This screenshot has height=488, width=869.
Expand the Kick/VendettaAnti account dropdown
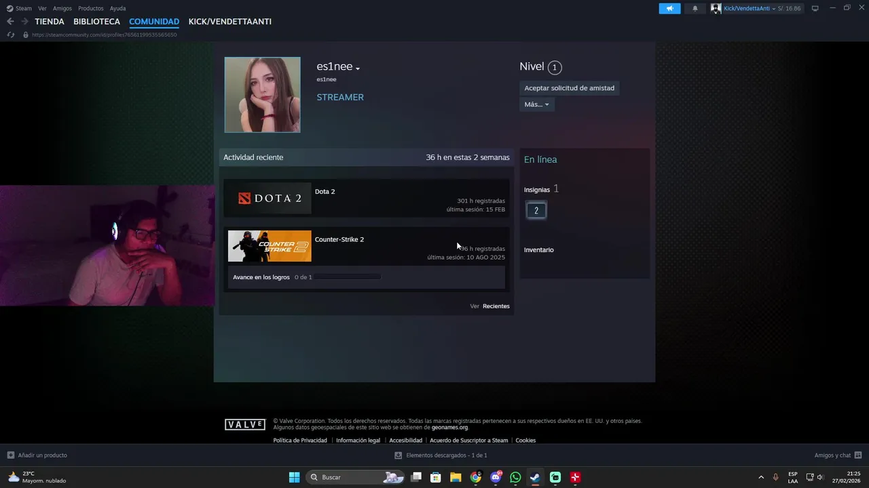point(773,8)
